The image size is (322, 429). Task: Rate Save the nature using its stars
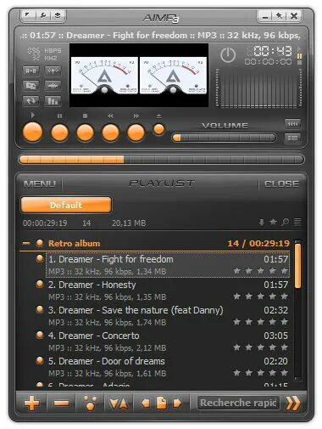pyautogui.click(x=260, y=322)
